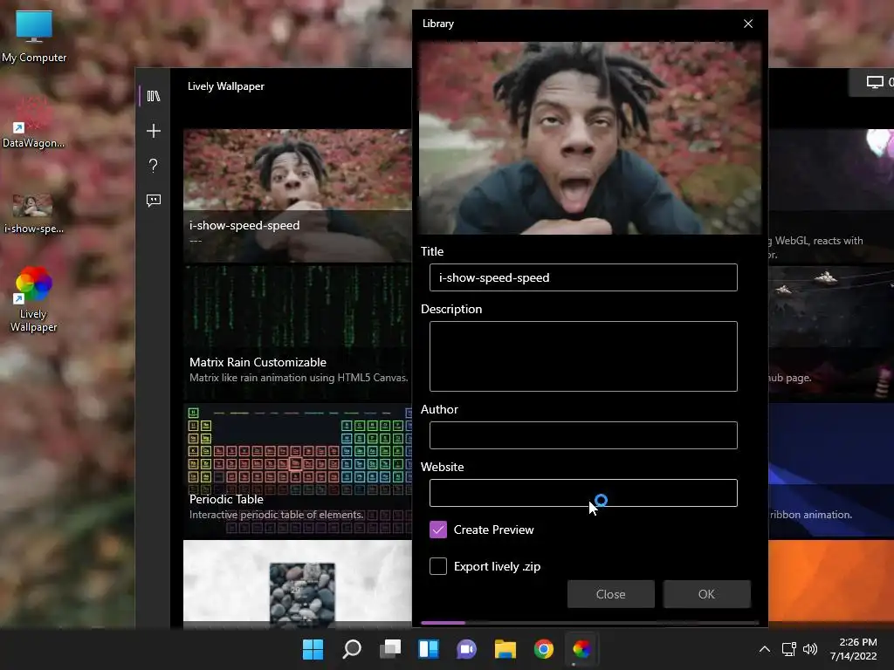Click the Library dialog title text
Viewport: 894px width, 670px height.
click(x=438, y=24)
